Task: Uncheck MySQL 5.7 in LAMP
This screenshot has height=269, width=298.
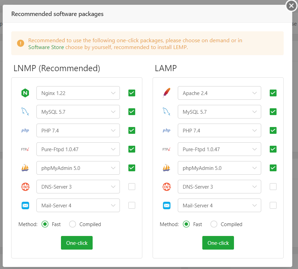Action: click(273, 111)
